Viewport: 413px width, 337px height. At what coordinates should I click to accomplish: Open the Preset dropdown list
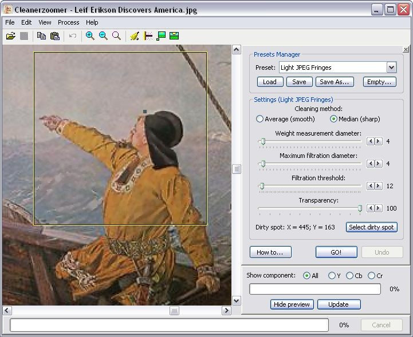click(x=391, y=68)
